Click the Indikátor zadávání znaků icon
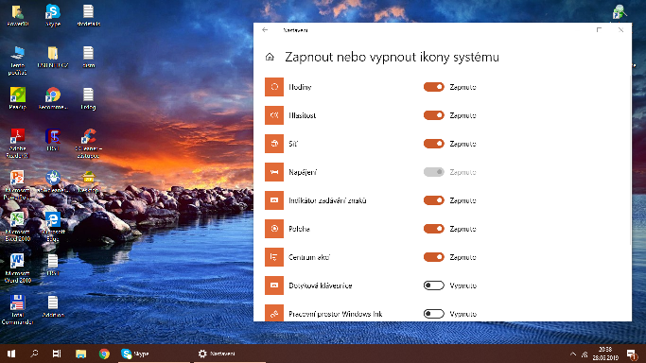Image resolution: width=646 pixels, height=363 pixels. click(x=274, y=200)
